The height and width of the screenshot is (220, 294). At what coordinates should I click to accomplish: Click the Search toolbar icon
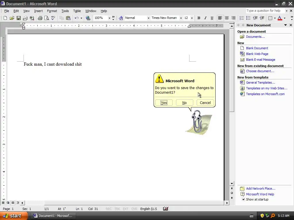(32, 18)
